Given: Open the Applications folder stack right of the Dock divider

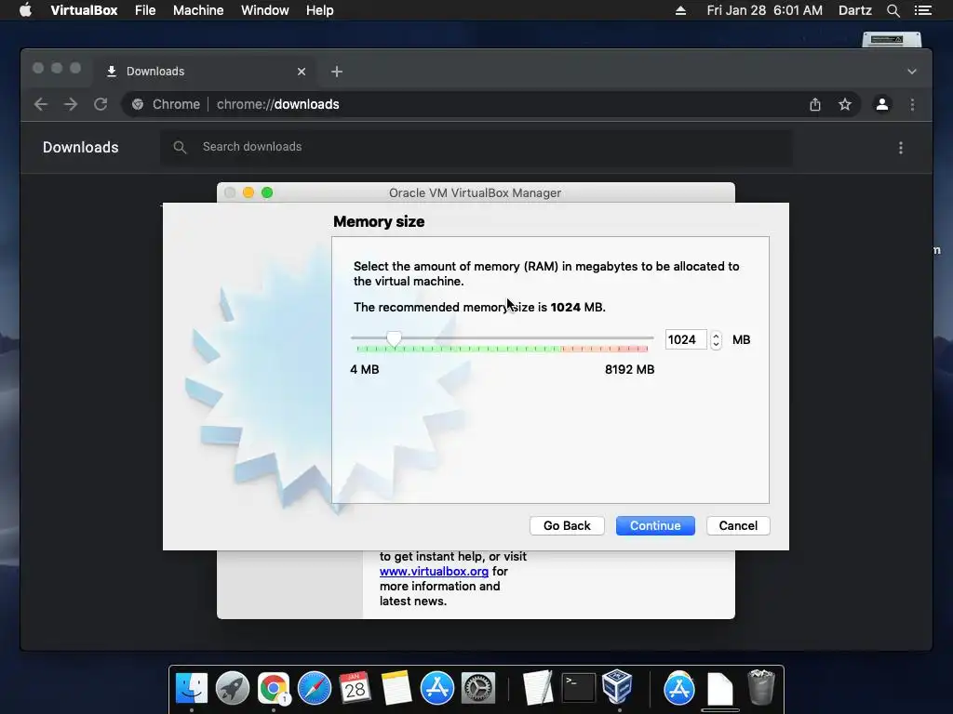Looking at the screenshot, I should click(x=678, y=689).
